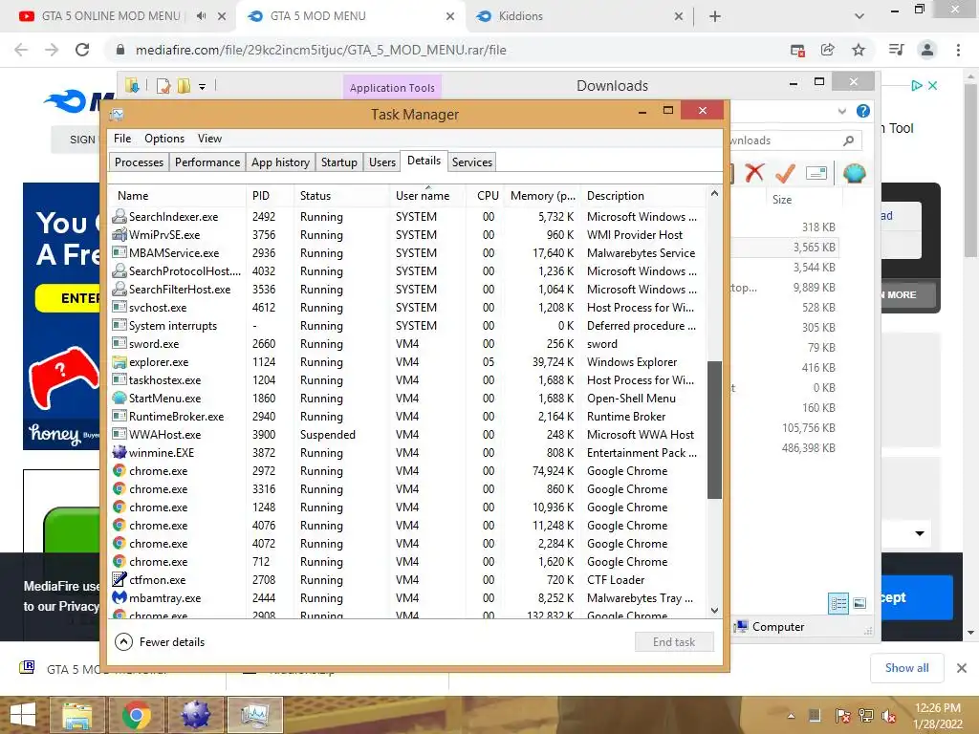Select the StartMenu.exe shell icon
Screen dimensions: 979x734
pyautogui.click(x=120, y=399)
